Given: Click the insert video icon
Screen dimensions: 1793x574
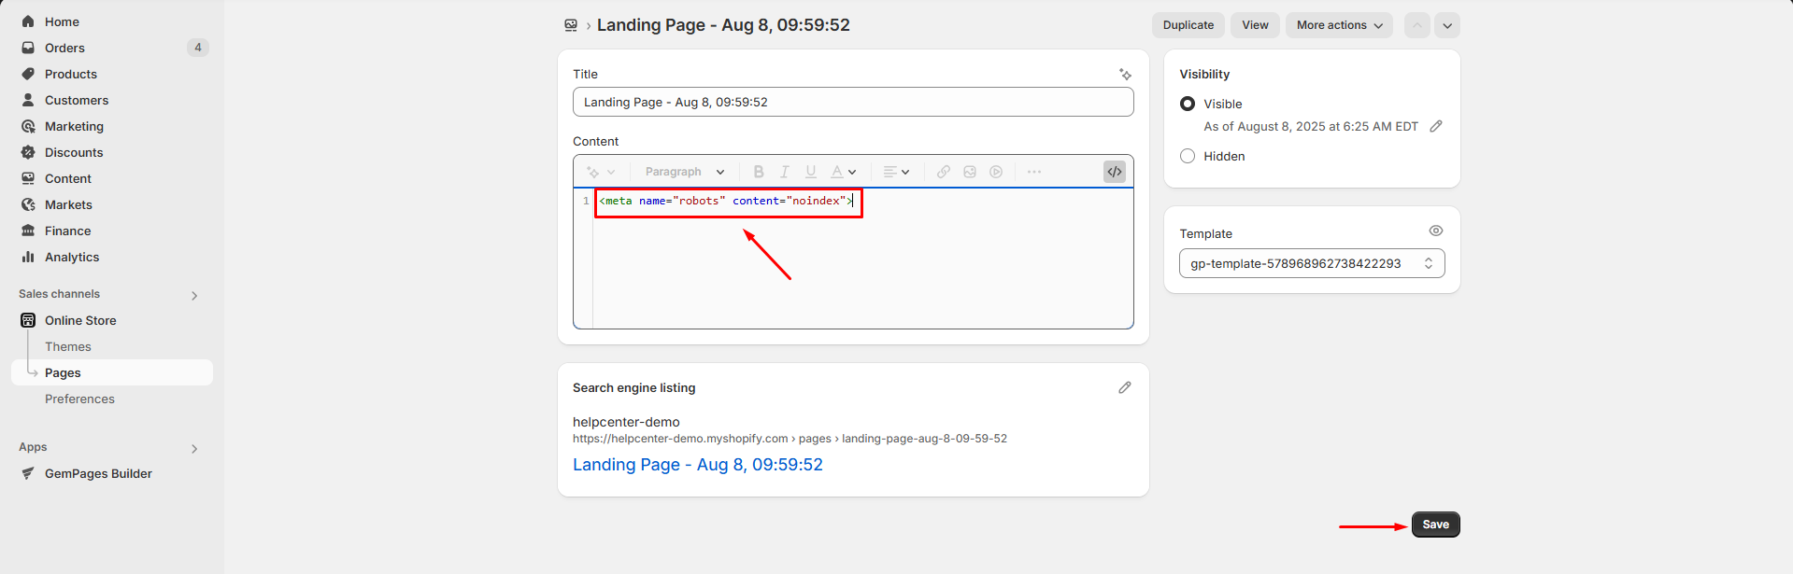Looking at the screenshot, I should pyautogui.click(x=996, y=172).
